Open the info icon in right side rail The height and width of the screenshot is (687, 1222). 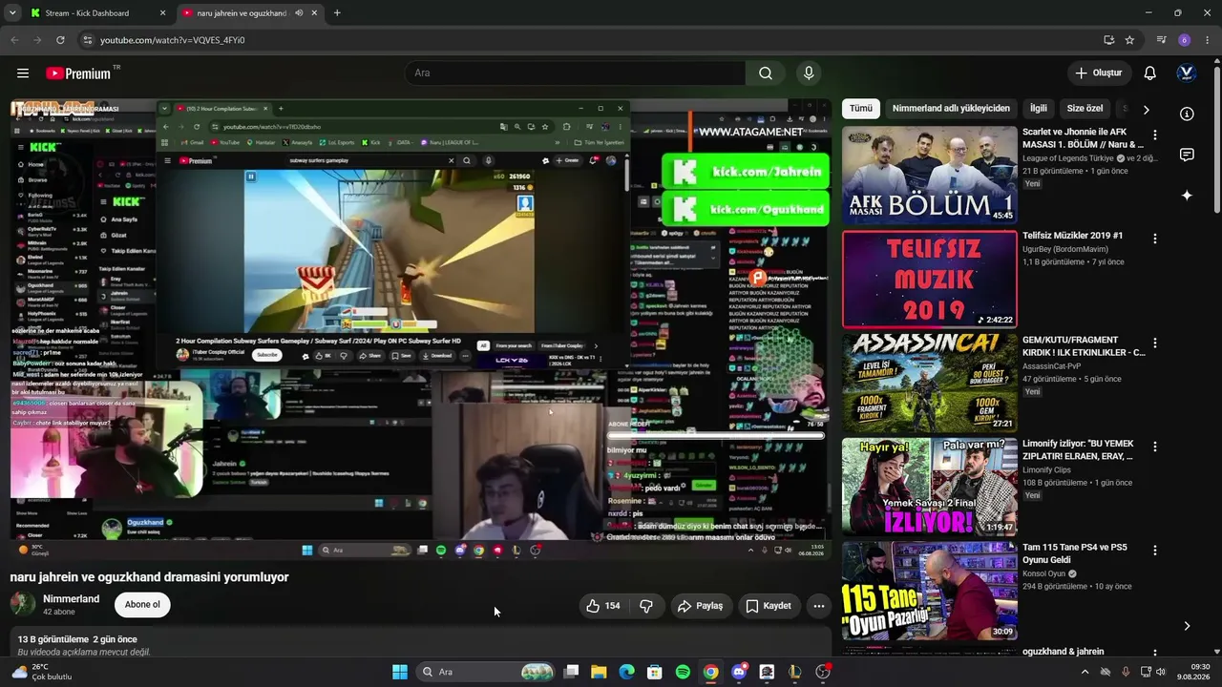tap(1187, 114)
